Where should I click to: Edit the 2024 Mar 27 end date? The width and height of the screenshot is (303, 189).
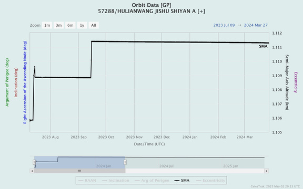coord(256,25)
